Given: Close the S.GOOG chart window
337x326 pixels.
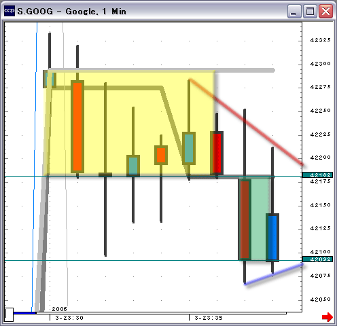Looking at the screenshot, I should tap(325, 11).
